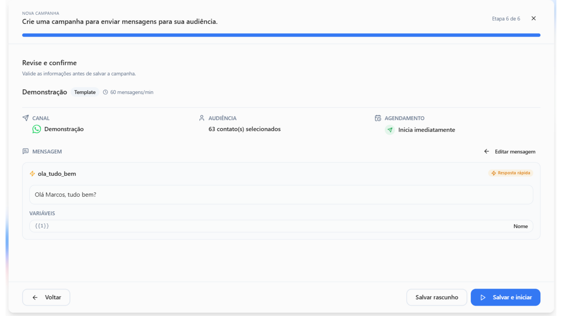
Task: Click the lightning bolt icon next to ola_tudo_bem
Action: coord(32,174)
